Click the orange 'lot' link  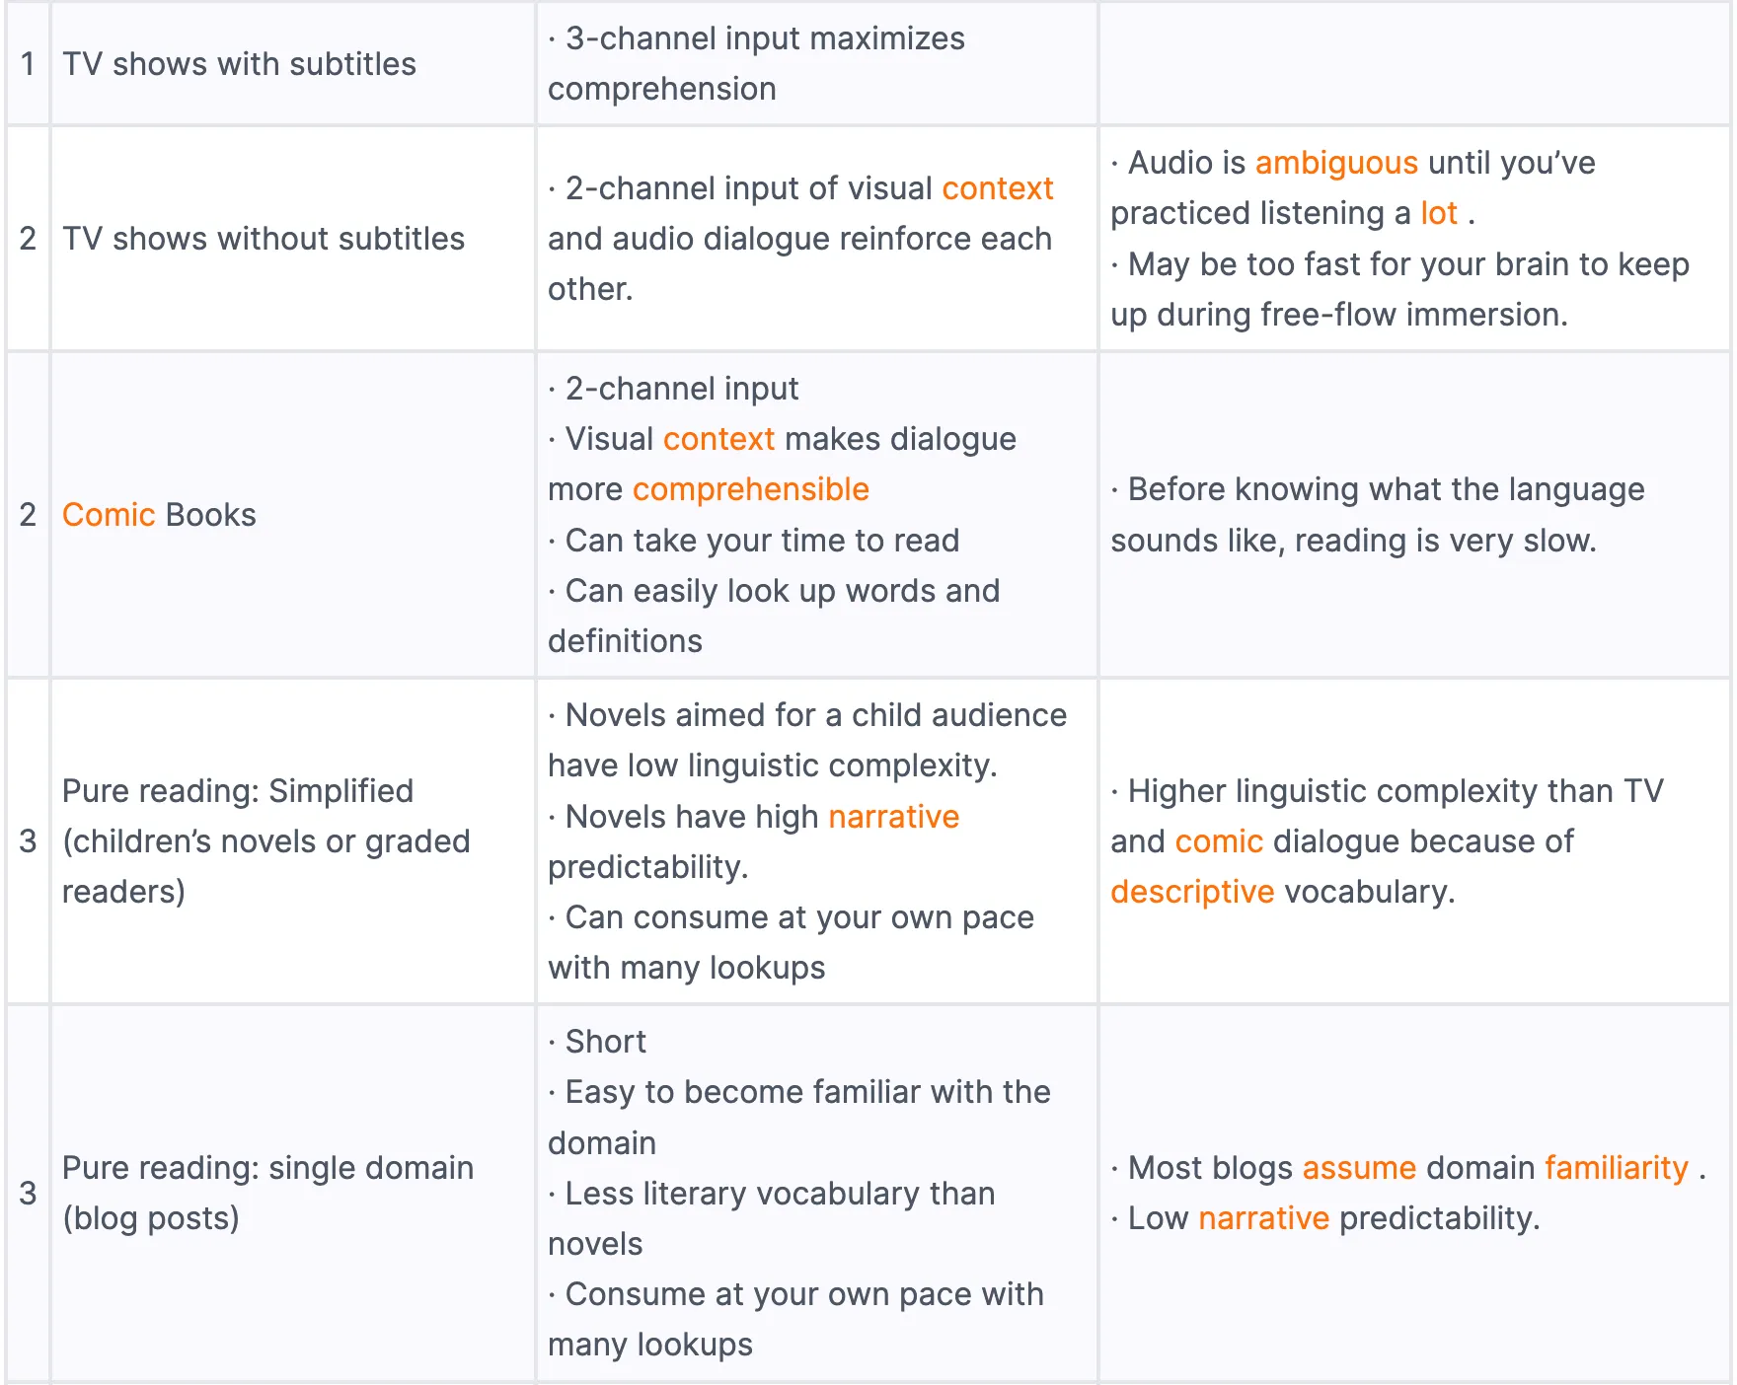point(1439,213)
